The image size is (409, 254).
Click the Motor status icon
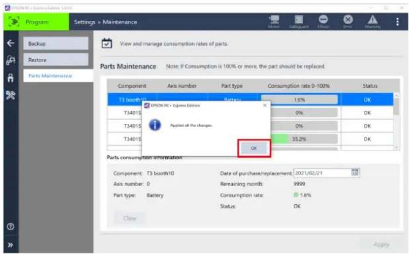273,21
